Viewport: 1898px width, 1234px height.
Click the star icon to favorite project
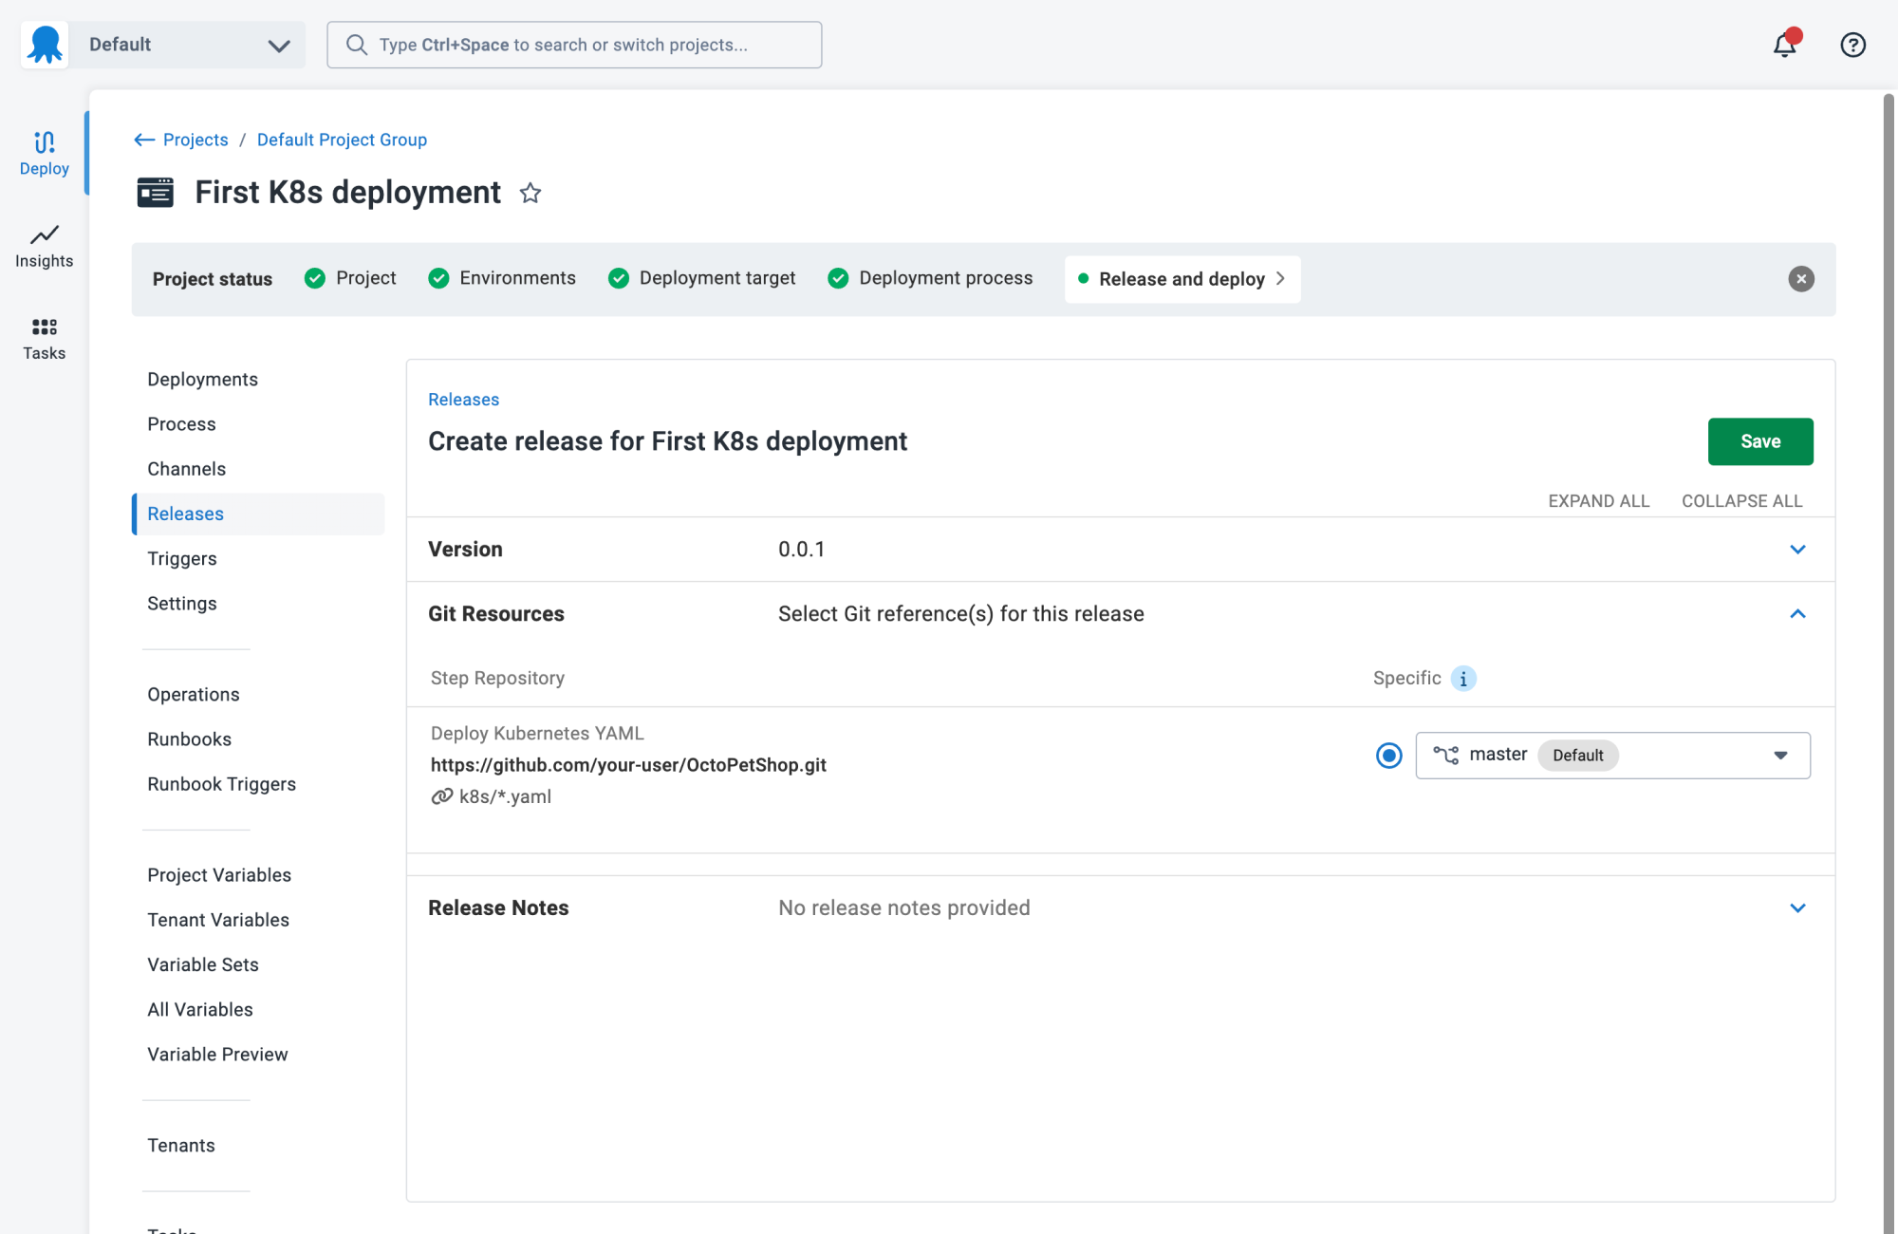coord(530,193)
